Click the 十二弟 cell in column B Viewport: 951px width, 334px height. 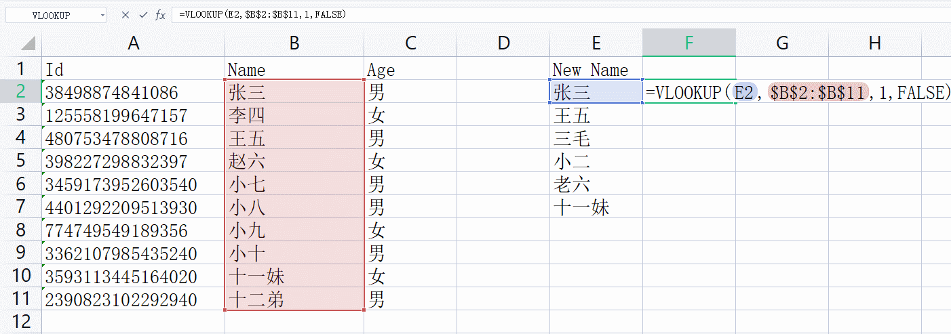click(294, 299)
